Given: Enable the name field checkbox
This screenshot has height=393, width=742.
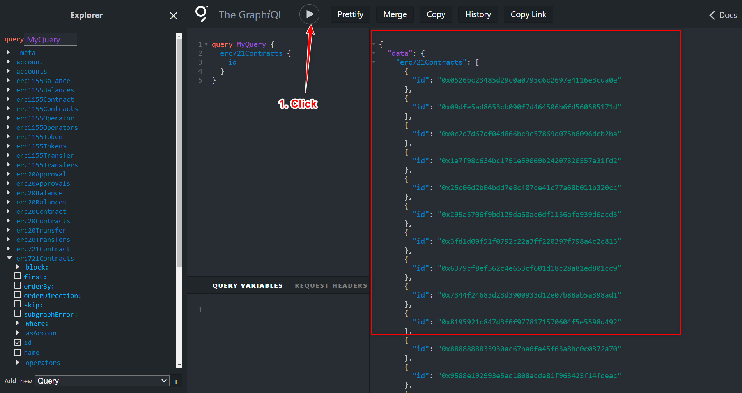Looking at the screenshot, I should [18, 352].
